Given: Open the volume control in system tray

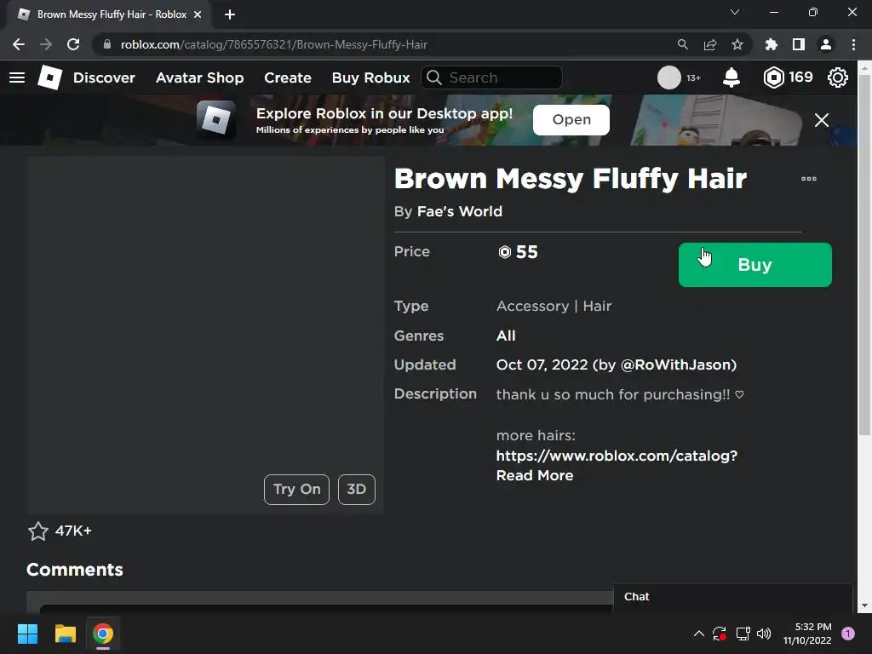Looking at the screenshot, I should [764, 634].
